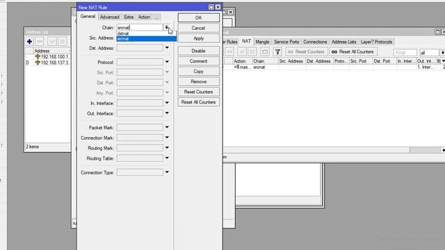Add new entry in Address List window
445x250 pixels.
coord(29,42)
